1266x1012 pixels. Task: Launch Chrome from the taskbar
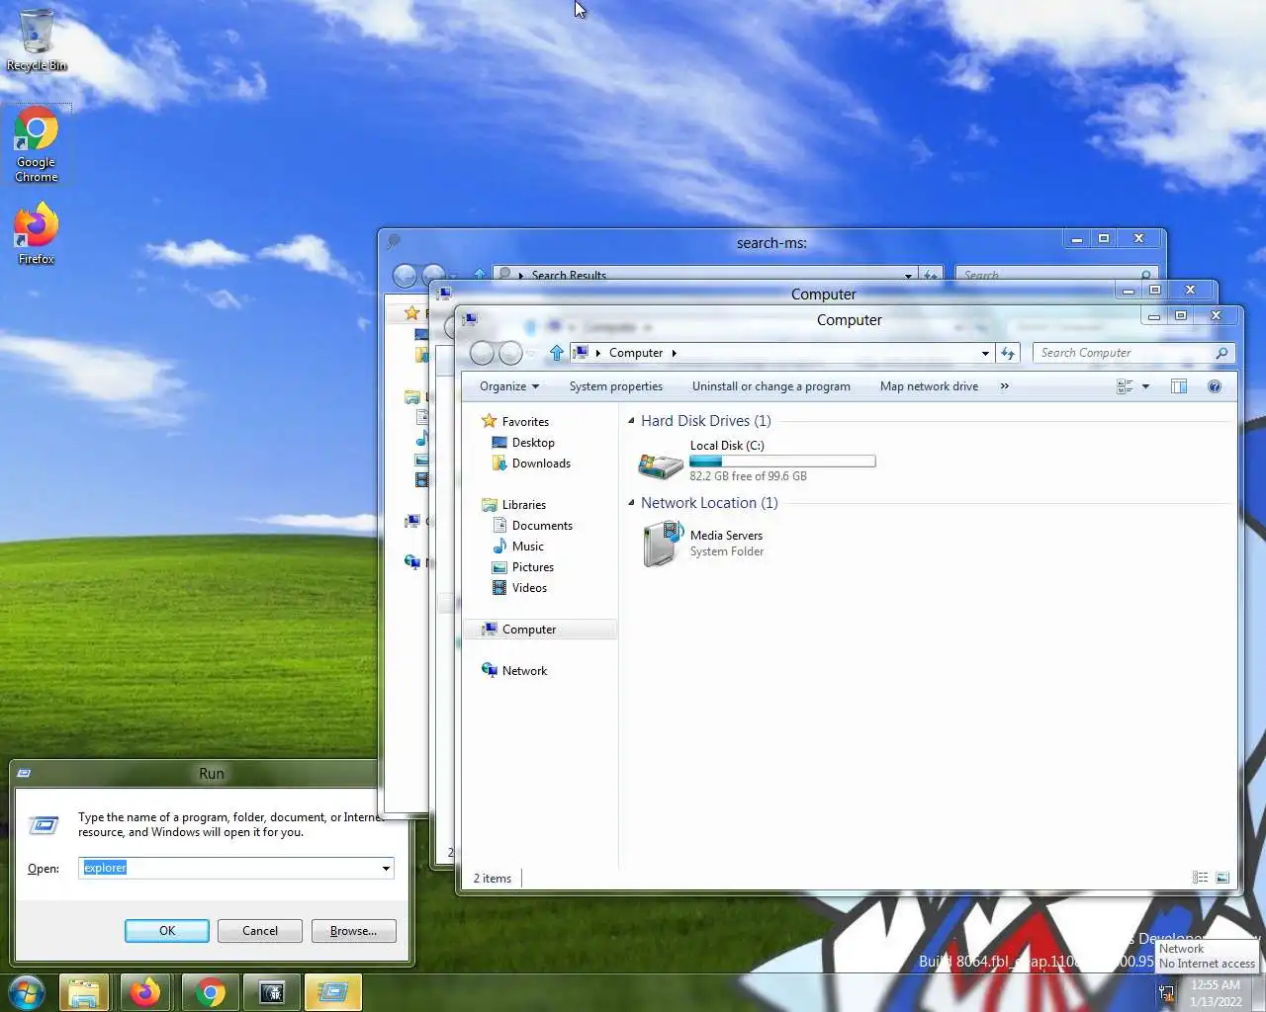pos(210,992)
